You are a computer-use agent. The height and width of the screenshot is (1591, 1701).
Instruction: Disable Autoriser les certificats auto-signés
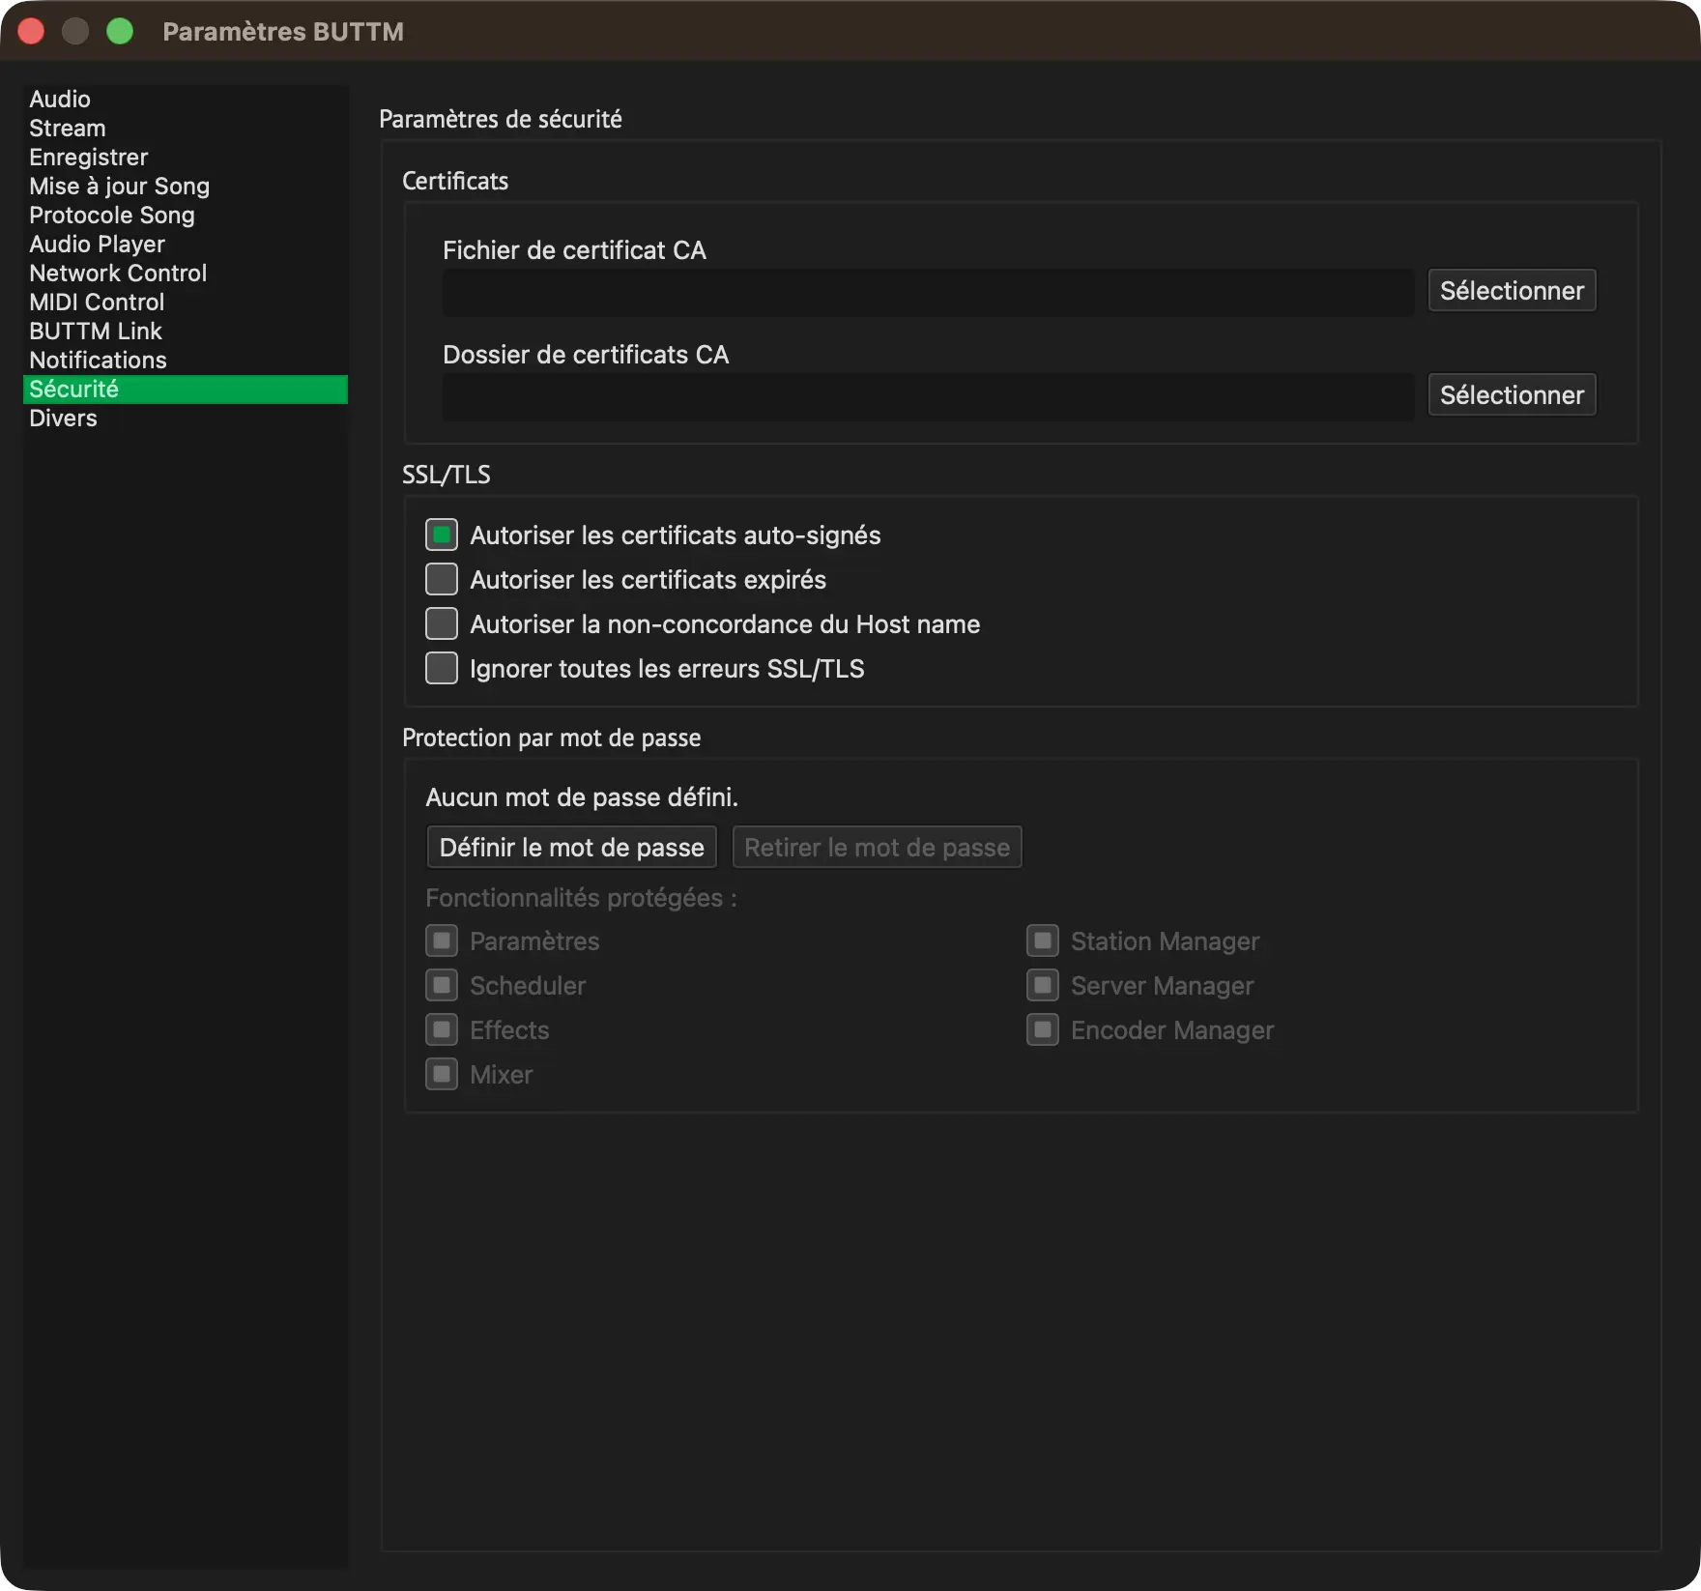pyautogui.click(x=442, y=535)
